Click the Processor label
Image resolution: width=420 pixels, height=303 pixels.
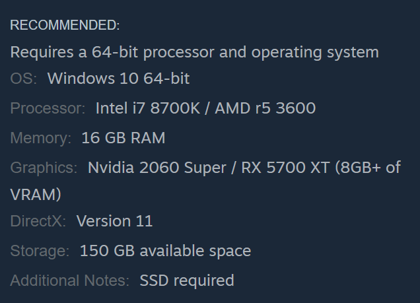[48, 108]
